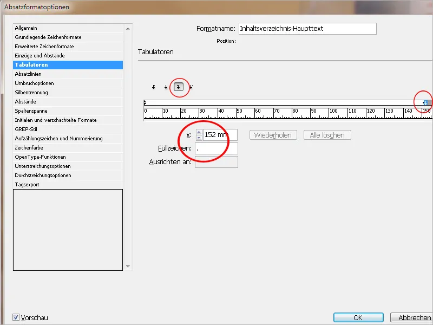Open the OpenType-Funktionen category

pos(68,157)
